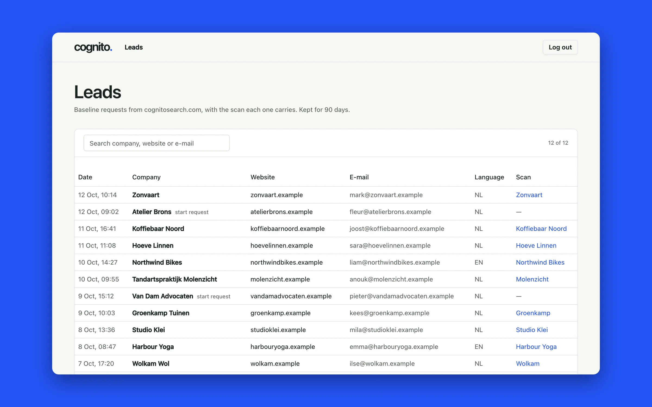Select the Groenkamp Tuinen company name
The image size is (652, 407).
point(161,313)
